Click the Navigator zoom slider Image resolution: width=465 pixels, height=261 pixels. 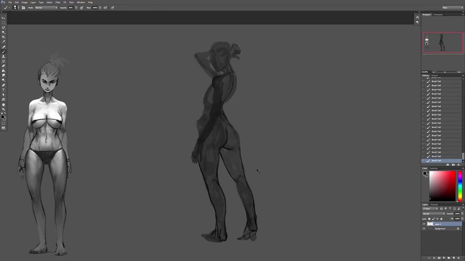point(445,72)
